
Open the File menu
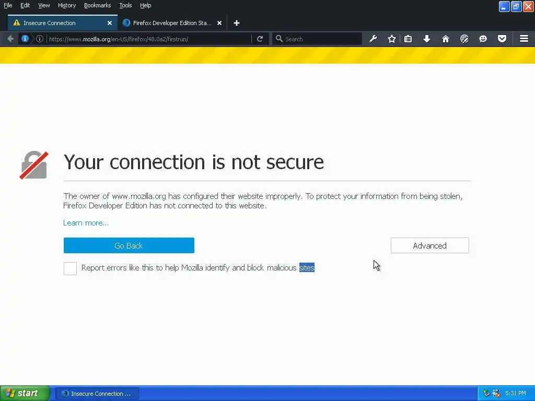(x=8, y=5)
